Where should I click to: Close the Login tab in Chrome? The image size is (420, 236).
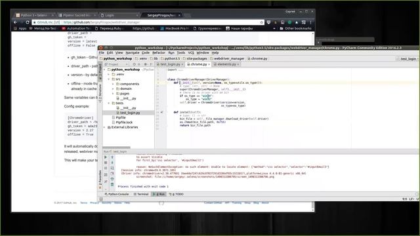137,15
